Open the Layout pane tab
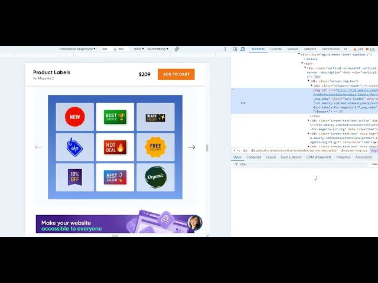Viewport: 378px width, 283px height. (x=271, y=157)
